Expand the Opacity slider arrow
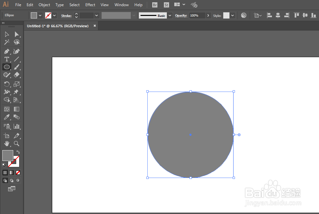Viewport: 319px width, 214px height. [208, 16]
